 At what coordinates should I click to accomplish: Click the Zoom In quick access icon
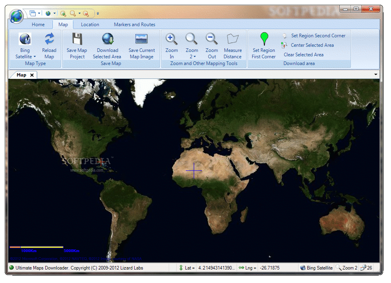click(63, 13)
